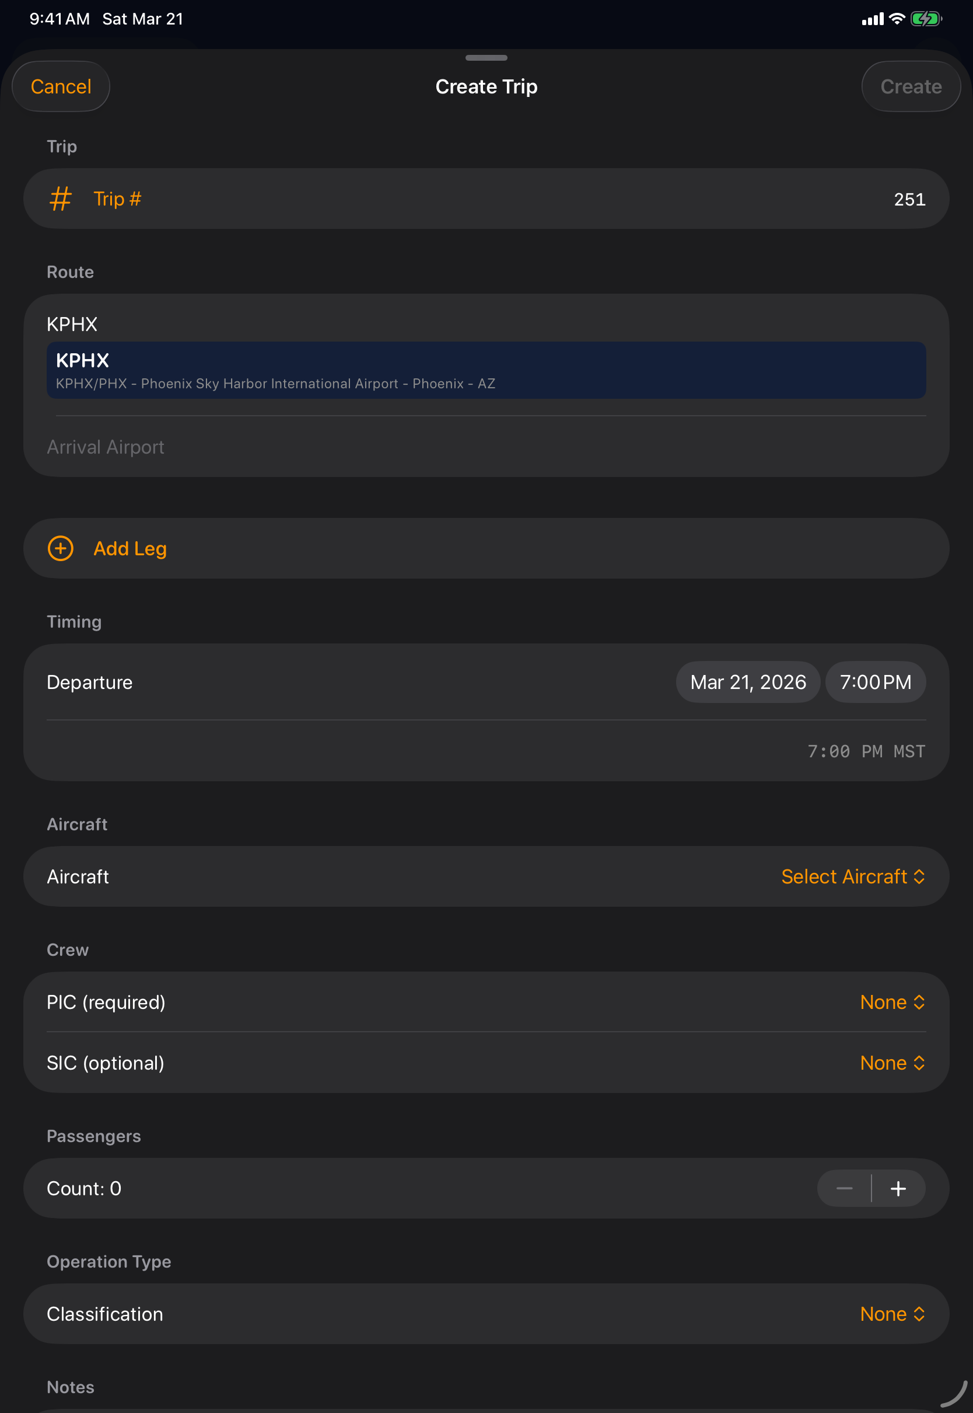
Task: Tap the Create button
Action: click(910, 86)
